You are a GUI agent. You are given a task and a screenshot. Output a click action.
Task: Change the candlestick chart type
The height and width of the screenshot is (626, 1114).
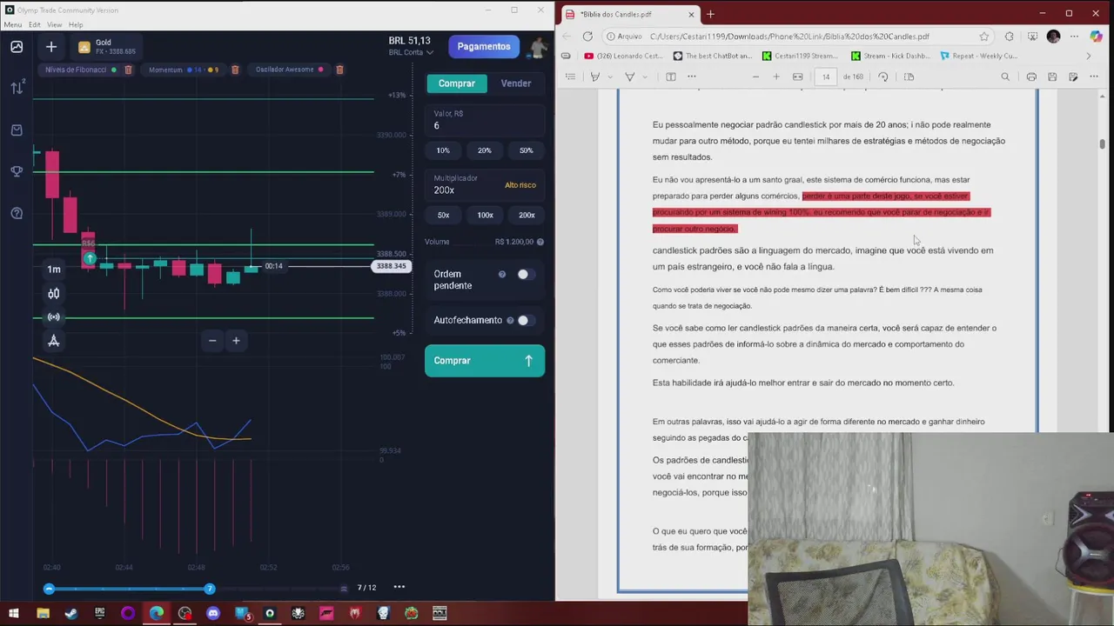click(54, 294)
